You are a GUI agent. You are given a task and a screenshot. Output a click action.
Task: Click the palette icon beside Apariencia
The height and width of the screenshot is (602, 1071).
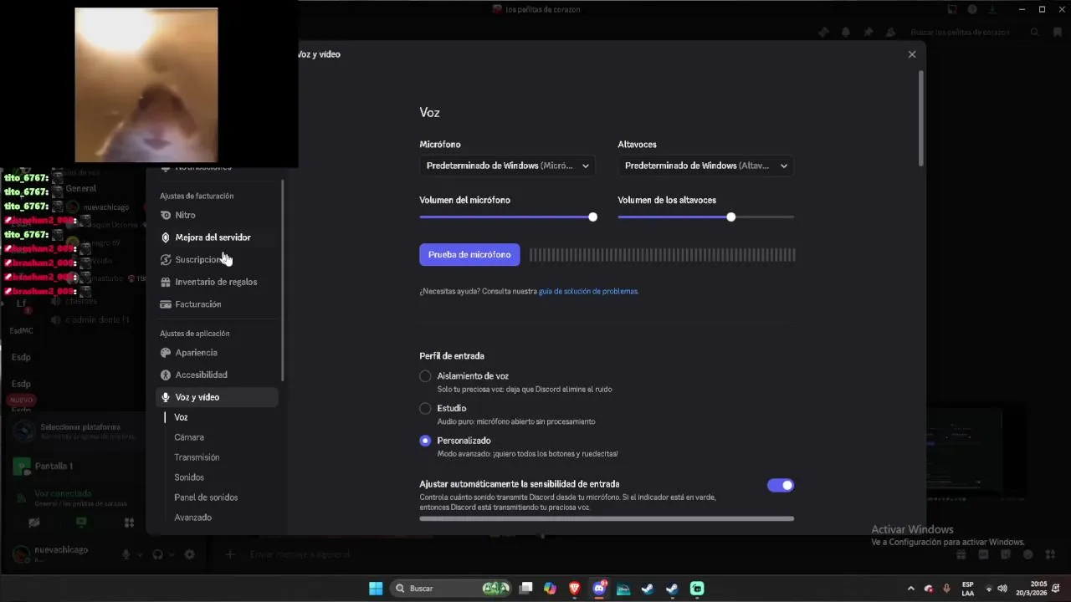point(166,353)
